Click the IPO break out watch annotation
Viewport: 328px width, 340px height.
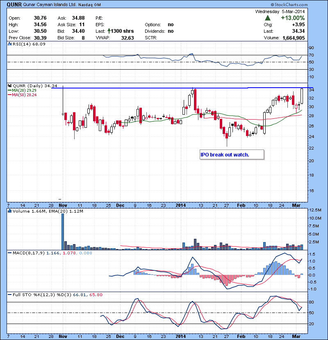[232, 154]
